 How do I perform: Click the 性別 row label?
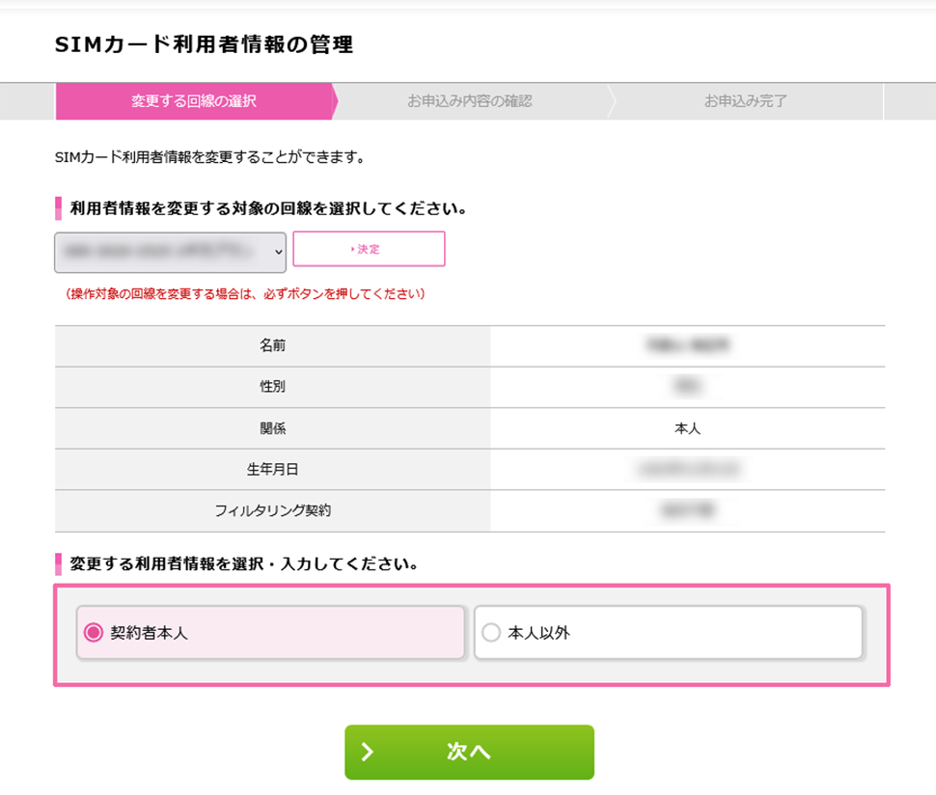pos(272,387)
